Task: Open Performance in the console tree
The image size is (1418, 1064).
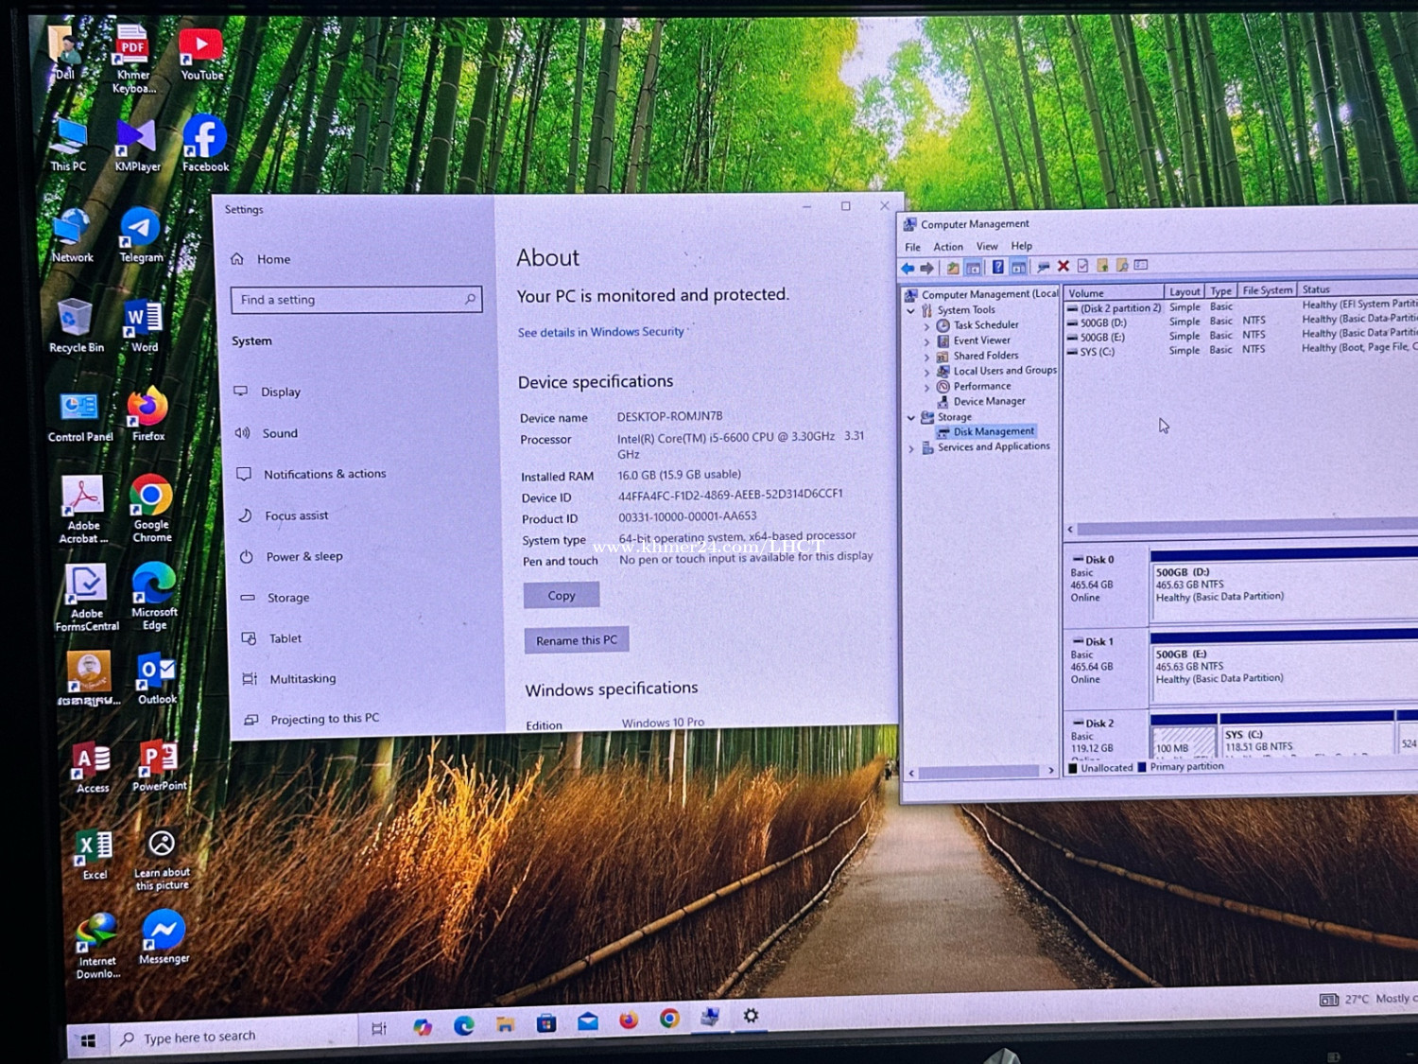Action: (982, 386)
